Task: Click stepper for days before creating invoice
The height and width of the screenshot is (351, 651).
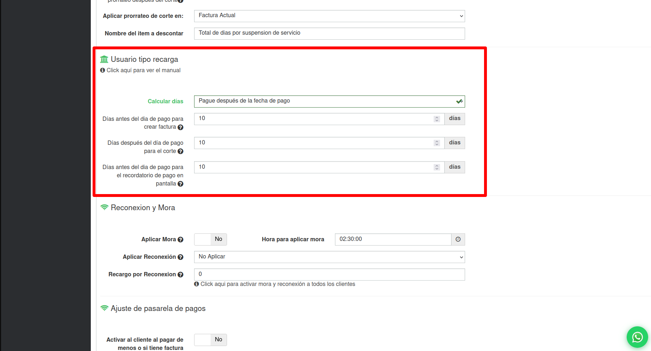Action: [x=437, y=119]
